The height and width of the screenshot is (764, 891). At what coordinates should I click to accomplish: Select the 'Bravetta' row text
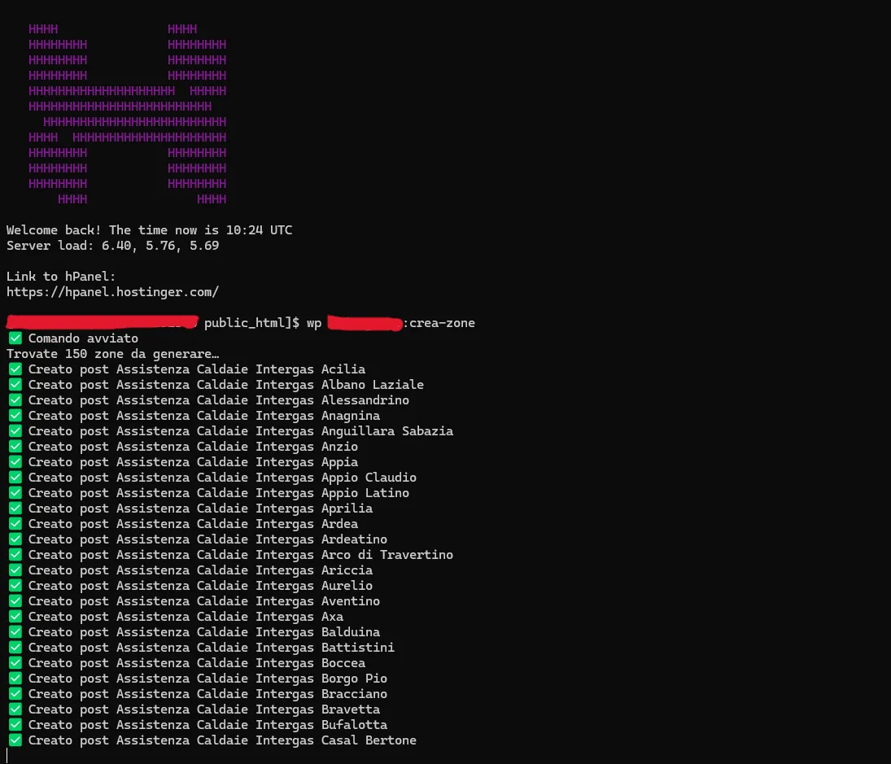(x=204, y=709)
